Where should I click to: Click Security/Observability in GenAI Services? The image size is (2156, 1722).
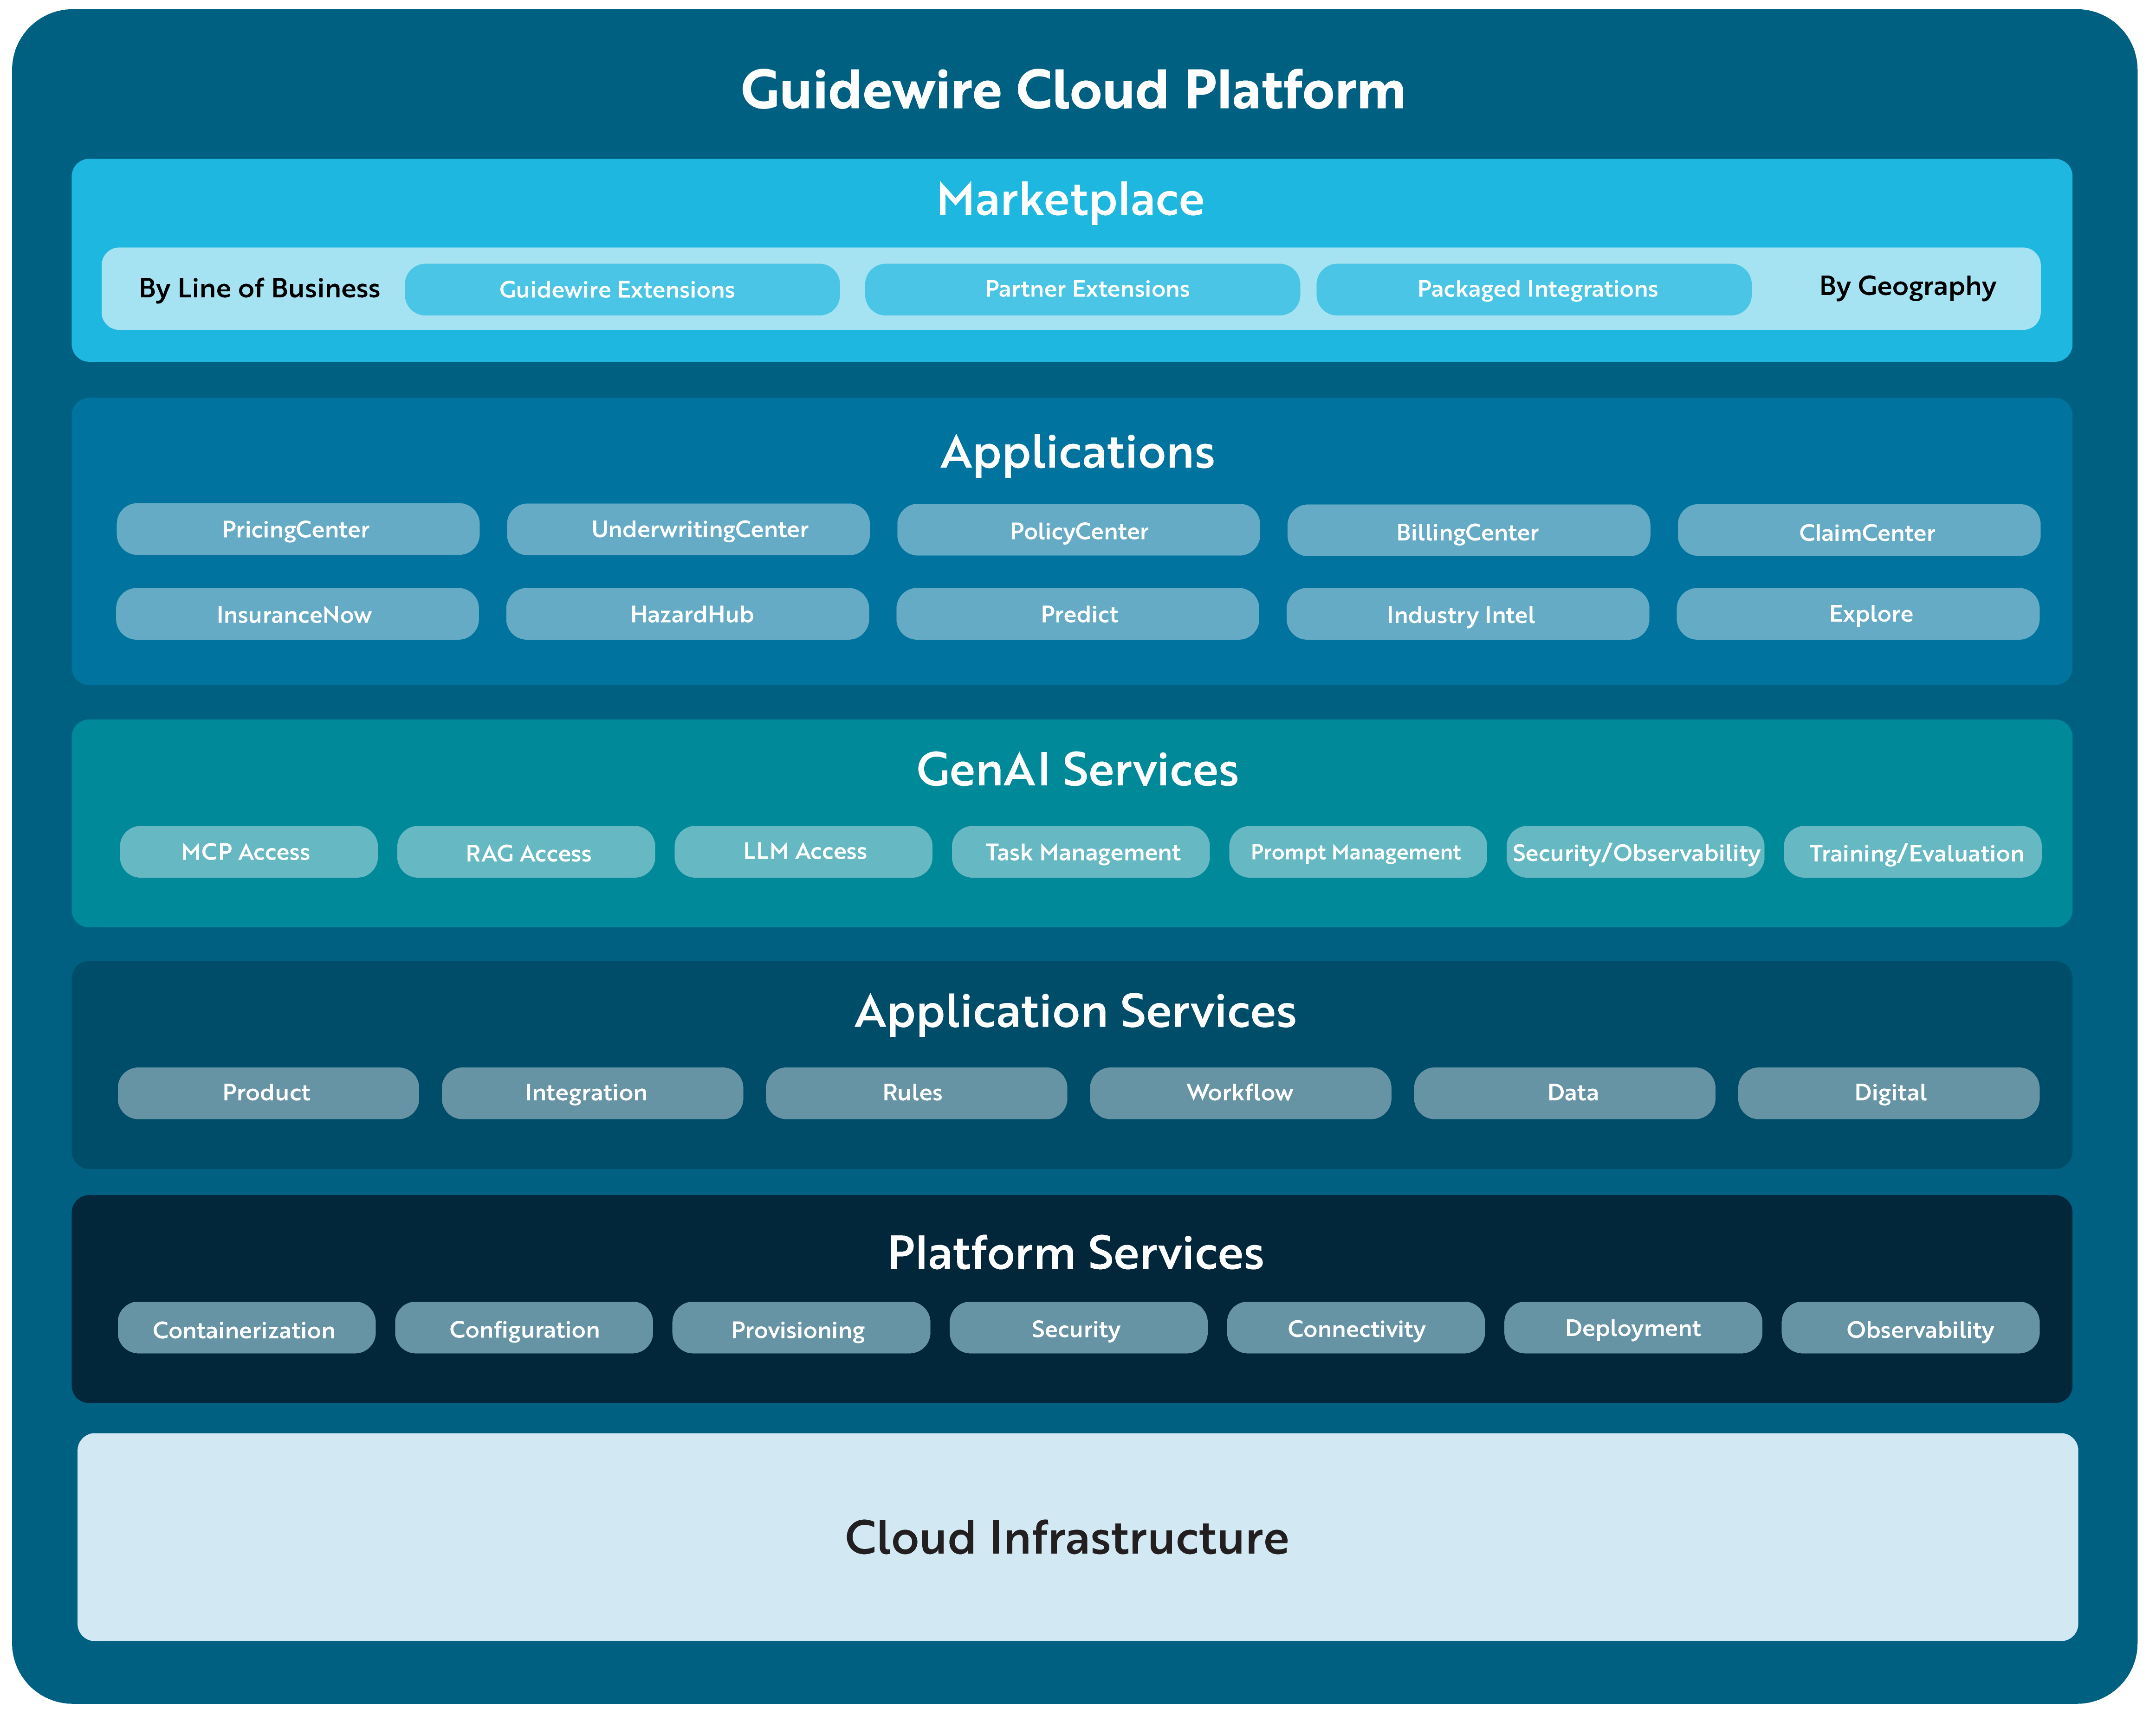[1635, 852]
